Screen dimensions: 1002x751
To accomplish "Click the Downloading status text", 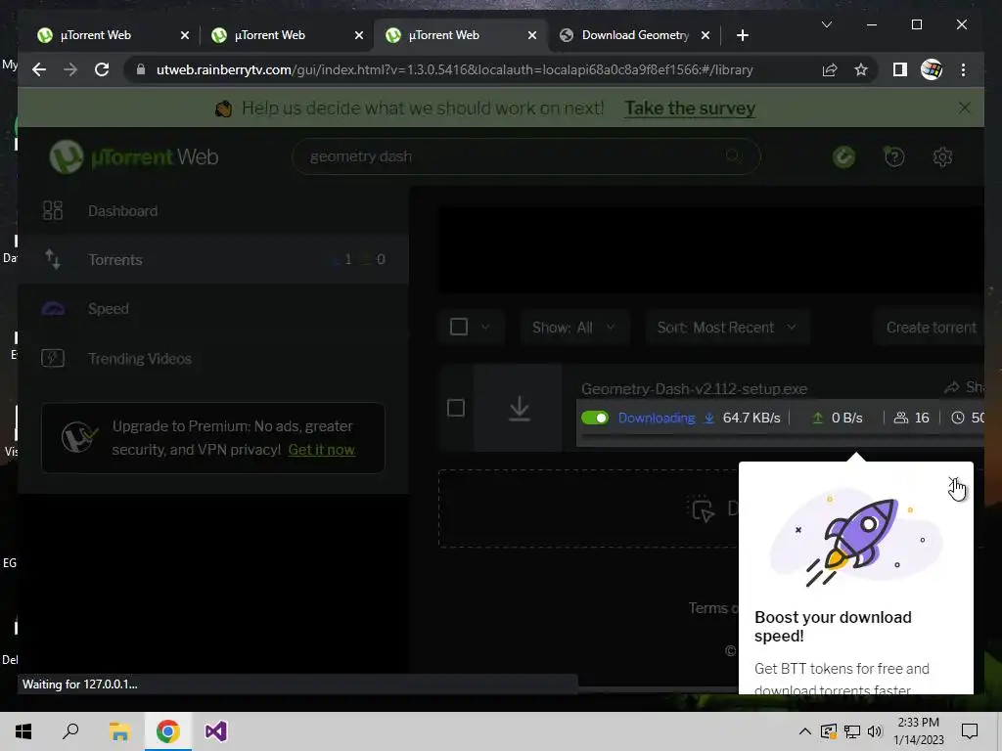I will tap(657, 418).
